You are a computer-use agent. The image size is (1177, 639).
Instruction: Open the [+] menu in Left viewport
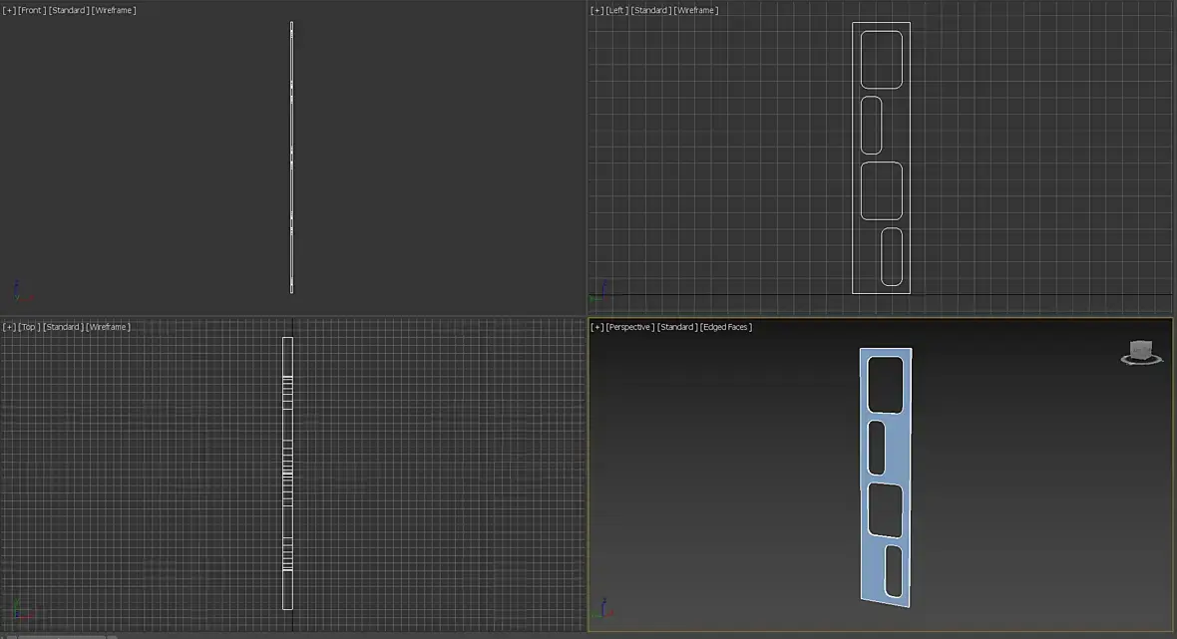point(596,11)
